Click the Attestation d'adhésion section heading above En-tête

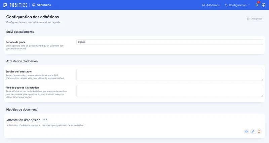click(22, 61)
